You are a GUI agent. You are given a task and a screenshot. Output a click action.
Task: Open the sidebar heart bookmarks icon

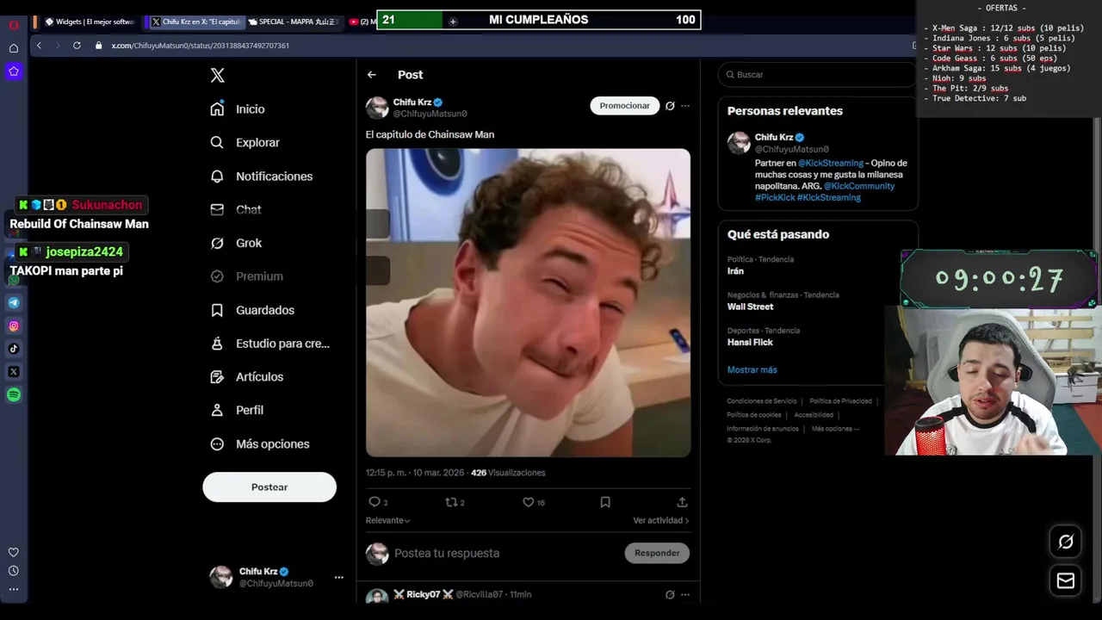pos(14,553)
